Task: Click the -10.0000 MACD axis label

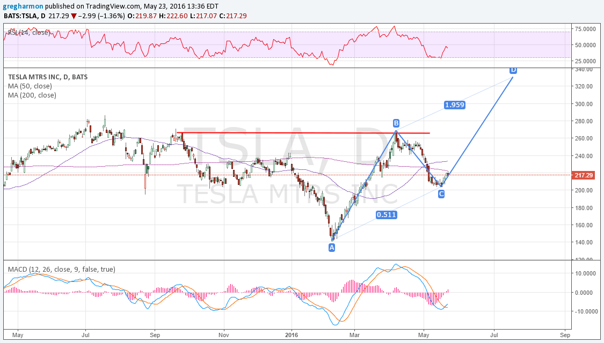Action: coord(585,311)
